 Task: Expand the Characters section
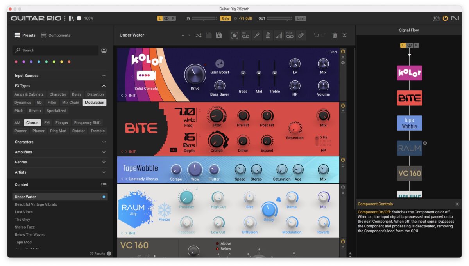(60, 142)
